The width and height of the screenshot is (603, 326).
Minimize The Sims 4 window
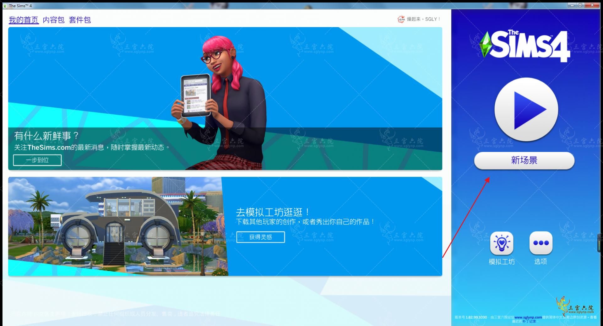coord(572,5)
